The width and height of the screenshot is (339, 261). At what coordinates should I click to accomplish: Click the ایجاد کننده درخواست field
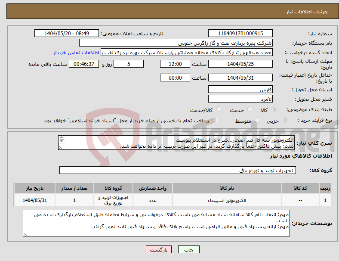[187, 53]
